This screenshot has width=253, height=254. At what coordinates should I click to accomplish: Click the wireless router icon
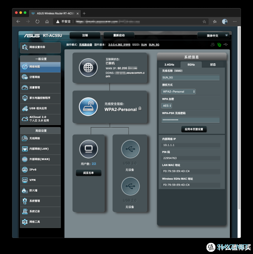(88, 107)
